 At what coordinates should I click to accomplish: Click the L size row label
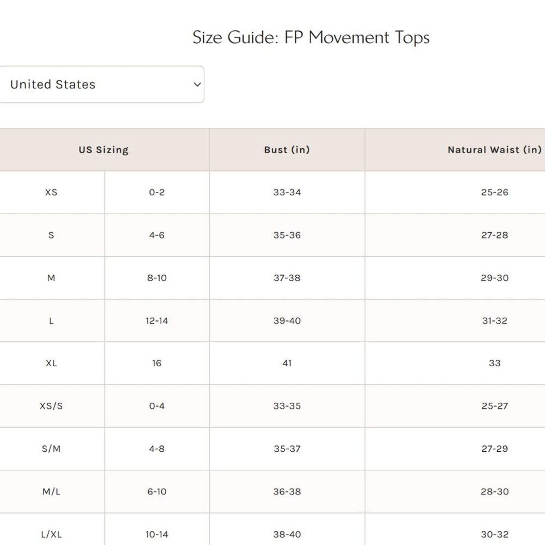[x=51, y=321]
